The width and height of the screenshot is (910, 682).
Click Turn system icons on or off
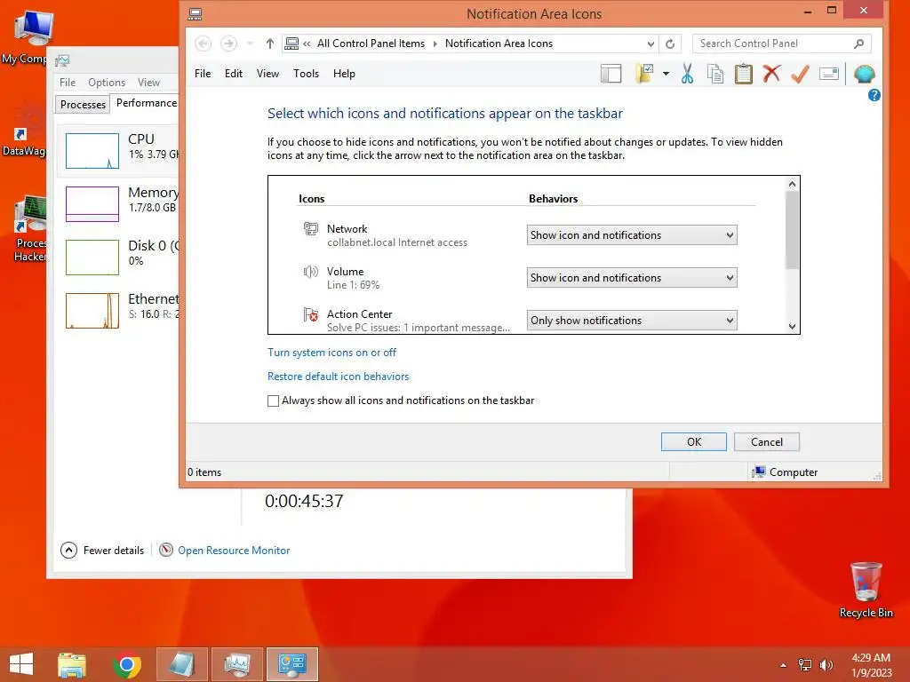(332, 353)
